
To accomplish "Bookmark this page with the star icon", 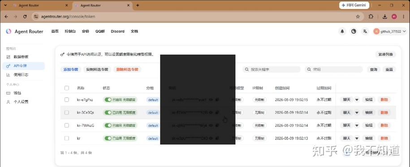I will pyautogui.click(x=358, y=17).
